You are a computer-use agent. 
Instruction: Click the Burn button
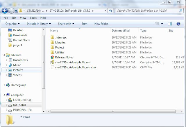(84, 24)
